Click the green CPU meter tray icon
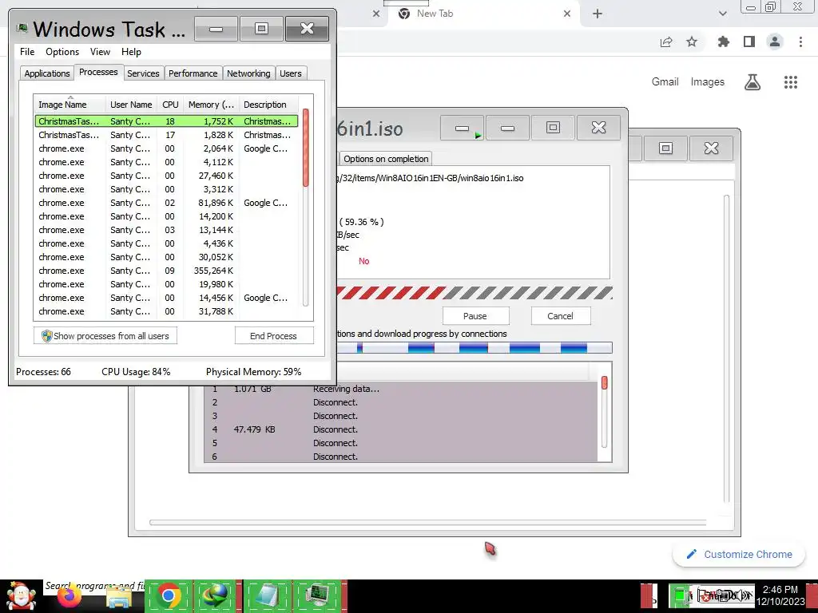This screenshot has height=613, width=818. (x=679, y=595)
